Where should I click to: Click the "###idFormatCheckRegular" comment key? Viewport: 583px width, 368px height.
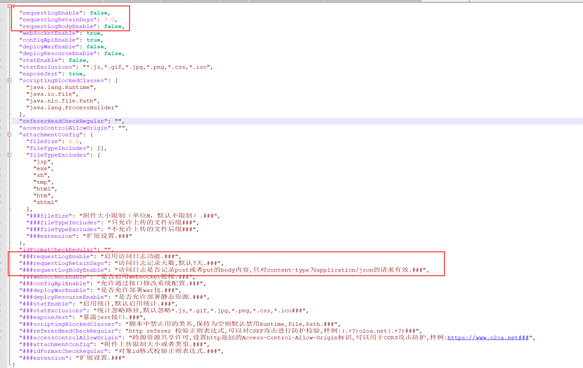(63, 351)
